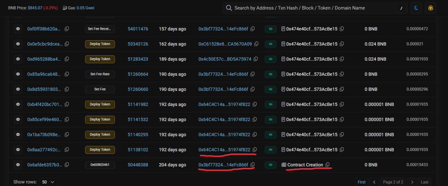Preview transaction 0xb4f420bc701 with eye icon

tap(18, 104)
